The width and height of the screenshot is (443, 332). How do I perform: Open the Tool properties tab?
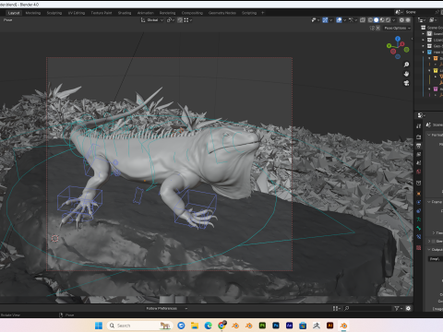pyautogui.click(x=419, y=126)
